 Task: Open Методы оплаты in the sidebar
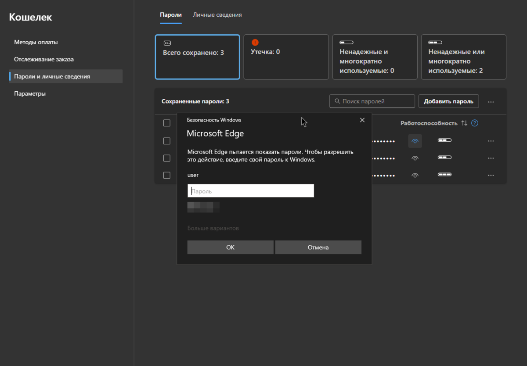(36, 42)
